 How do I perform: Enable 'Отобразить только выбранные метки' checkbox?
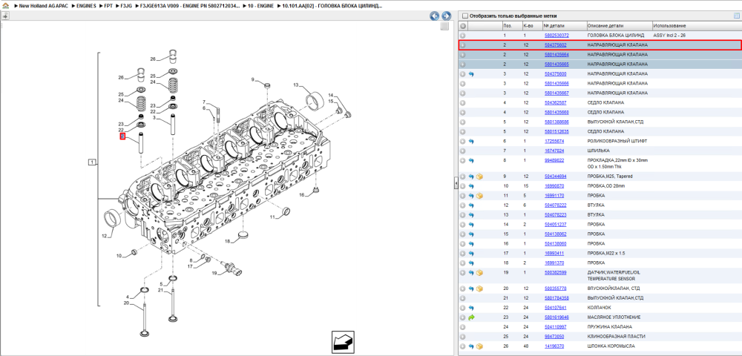pos(464,16)
